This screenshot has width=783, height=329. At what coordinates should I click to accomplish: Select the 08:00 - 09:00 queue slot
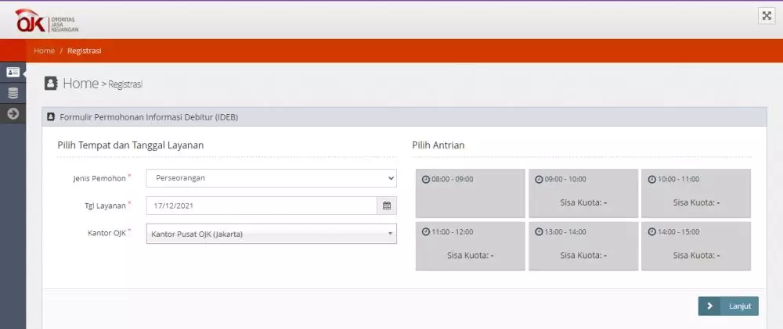click(470, 193)
